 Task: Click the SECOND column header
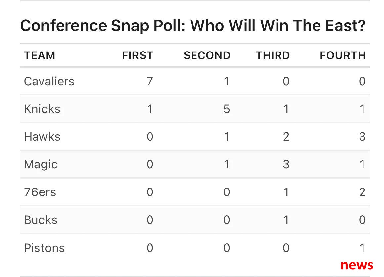[x=207, y=55]
